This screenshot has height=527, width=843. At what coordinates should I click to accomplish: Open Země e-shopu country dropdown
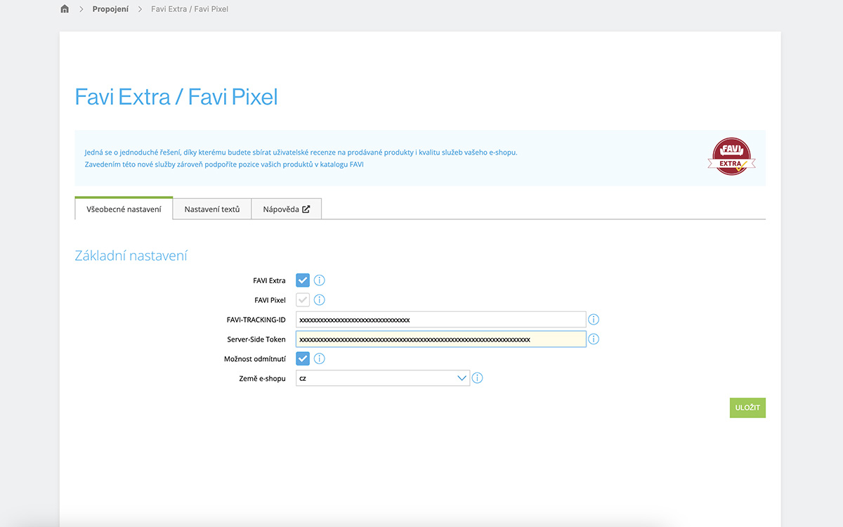coord(383,378)
